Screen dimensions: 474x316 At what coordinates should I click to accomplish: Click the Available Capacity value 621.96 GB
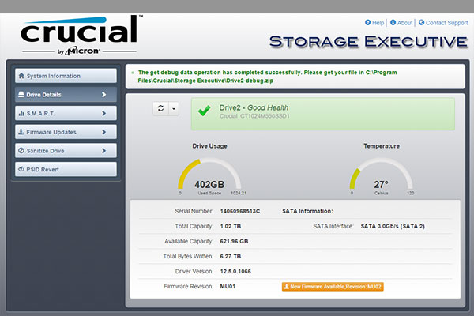point(235,241)
